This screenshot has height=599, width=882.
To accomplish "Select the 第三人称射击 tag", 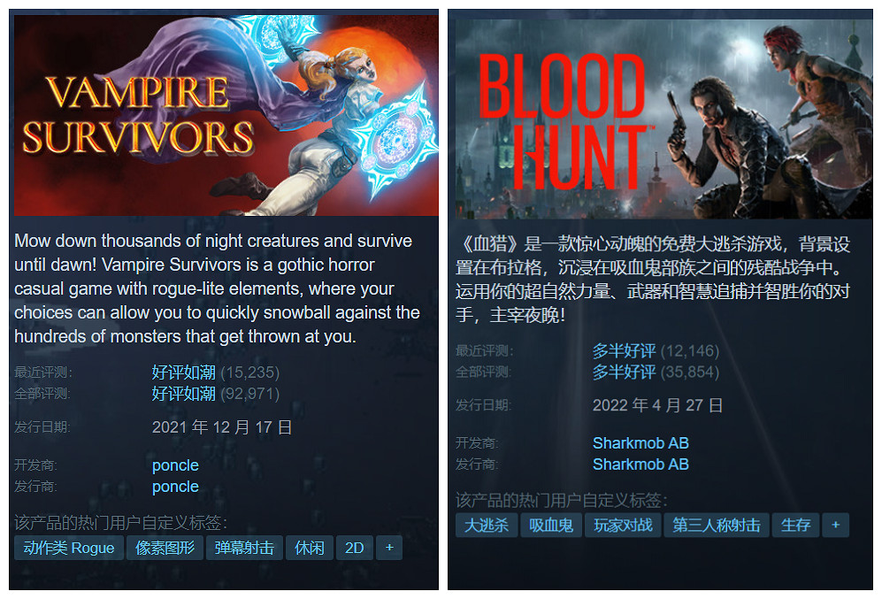I will click(x=717, y=526).
